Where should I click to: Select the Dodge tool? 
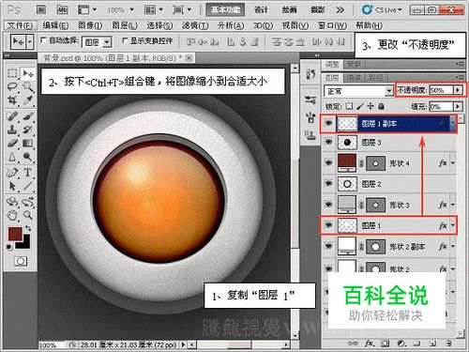[28, 157]
